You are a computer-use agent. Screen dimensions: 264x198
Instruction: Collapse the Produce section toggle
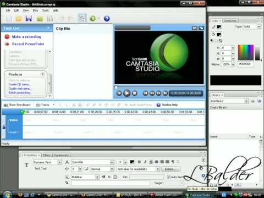(42, 74)
